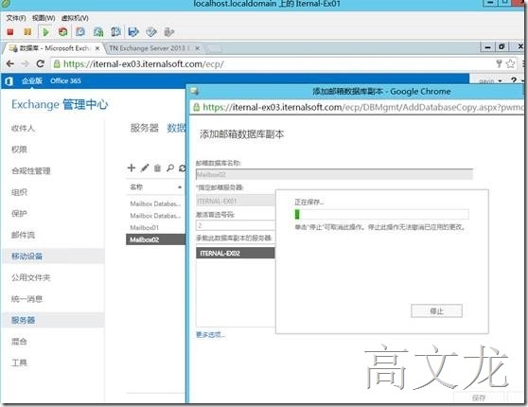
Task: Go to 合规性管理 in the left navigation
Action: pyautogui.click(x=31, y=170)
